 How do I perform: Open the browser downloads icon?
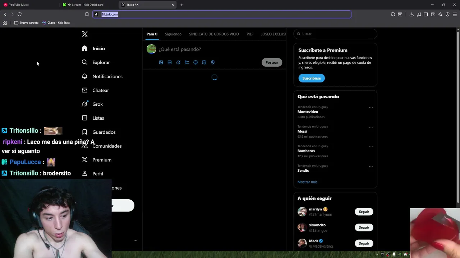(x=411, y=14)
